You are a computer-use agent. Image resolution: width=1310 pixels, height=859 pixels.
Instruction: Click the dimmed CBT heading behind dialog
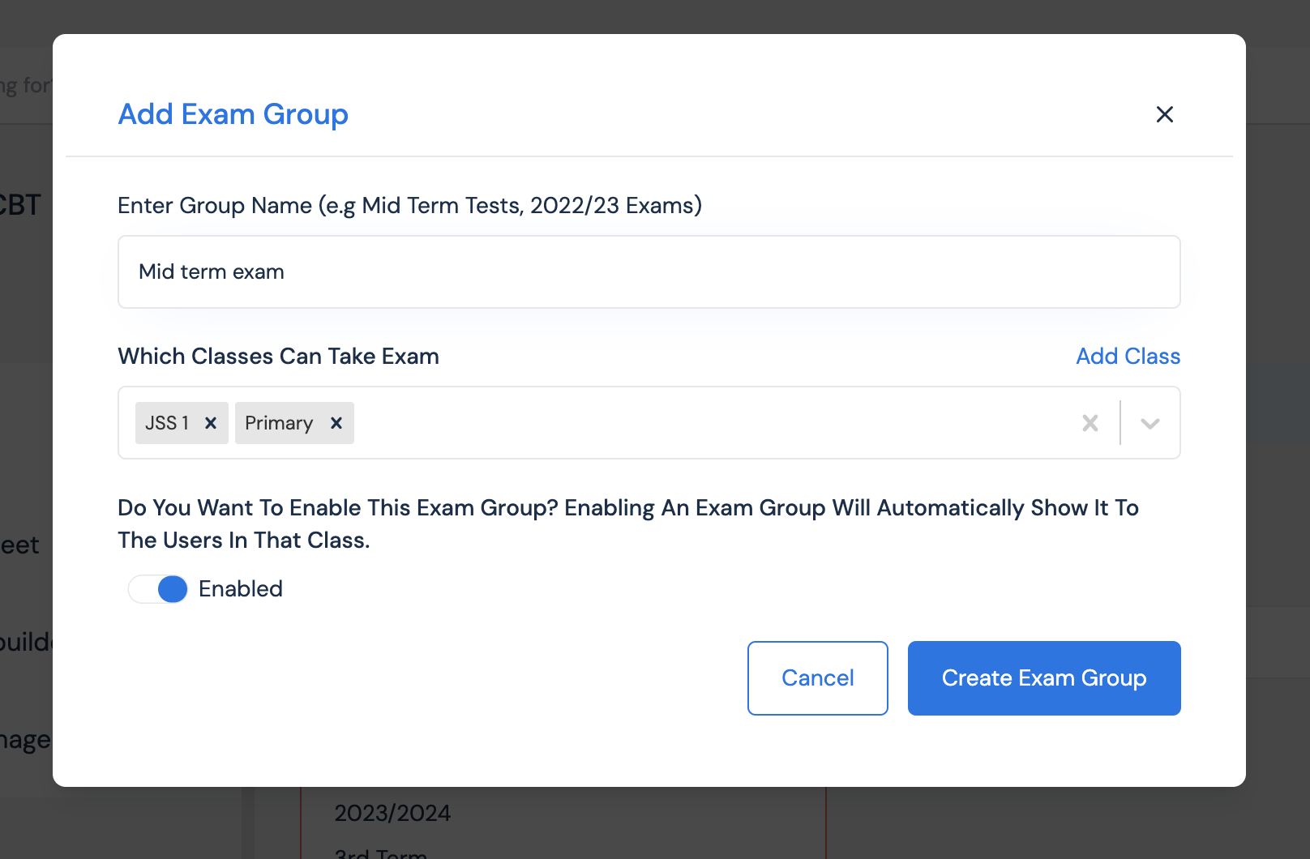(x=21, y=205)
